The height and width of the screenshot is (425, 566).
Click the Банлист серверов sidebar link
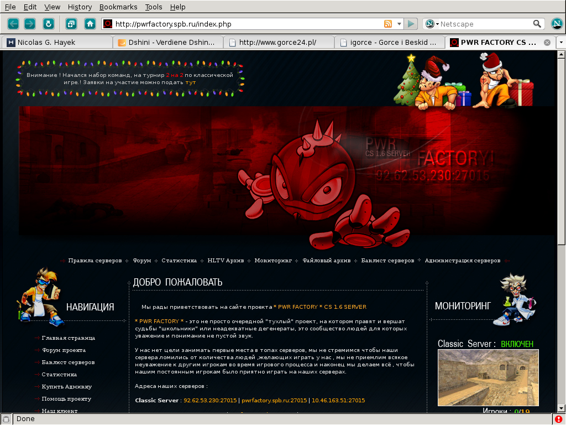click(x=68, y=362)
